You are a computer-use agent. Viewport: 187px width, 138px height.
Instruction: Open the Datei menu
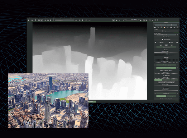click(x=30, y=18)
